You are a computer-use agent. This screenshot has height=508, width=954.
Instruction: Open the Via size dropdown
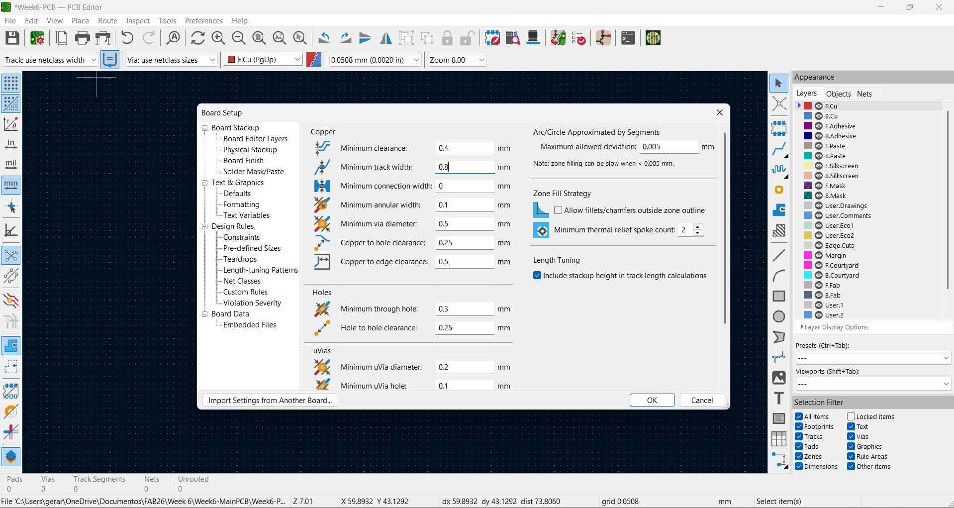pos(171,60)
